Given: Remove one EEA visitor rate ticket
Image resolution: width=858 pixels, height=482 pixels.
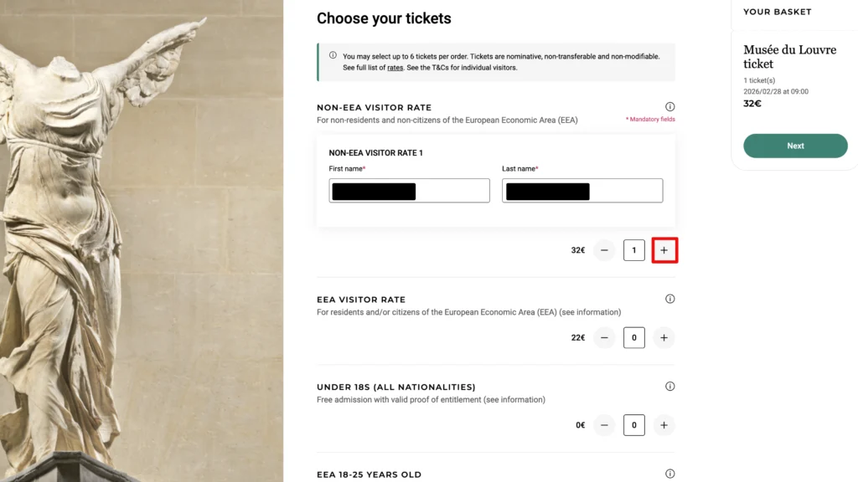Looking at the screenshot, I should [x=604, y=338].
